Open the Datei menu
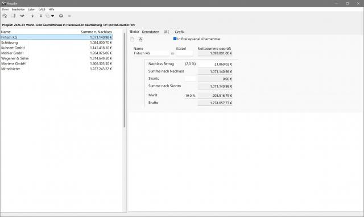This screenshot has width=364, height=217. (5, 10)
